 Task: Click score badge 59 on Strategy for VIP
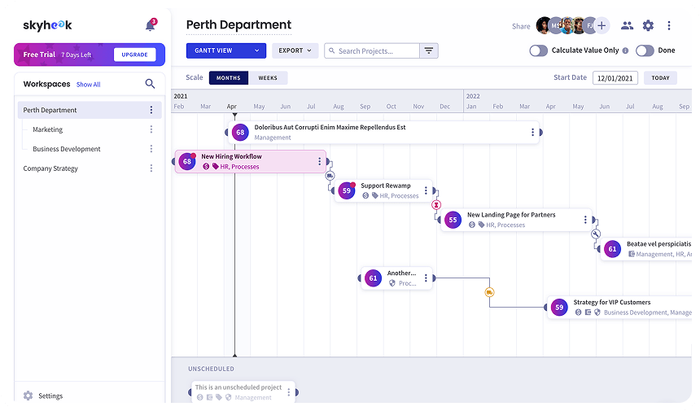coord(559,308)
